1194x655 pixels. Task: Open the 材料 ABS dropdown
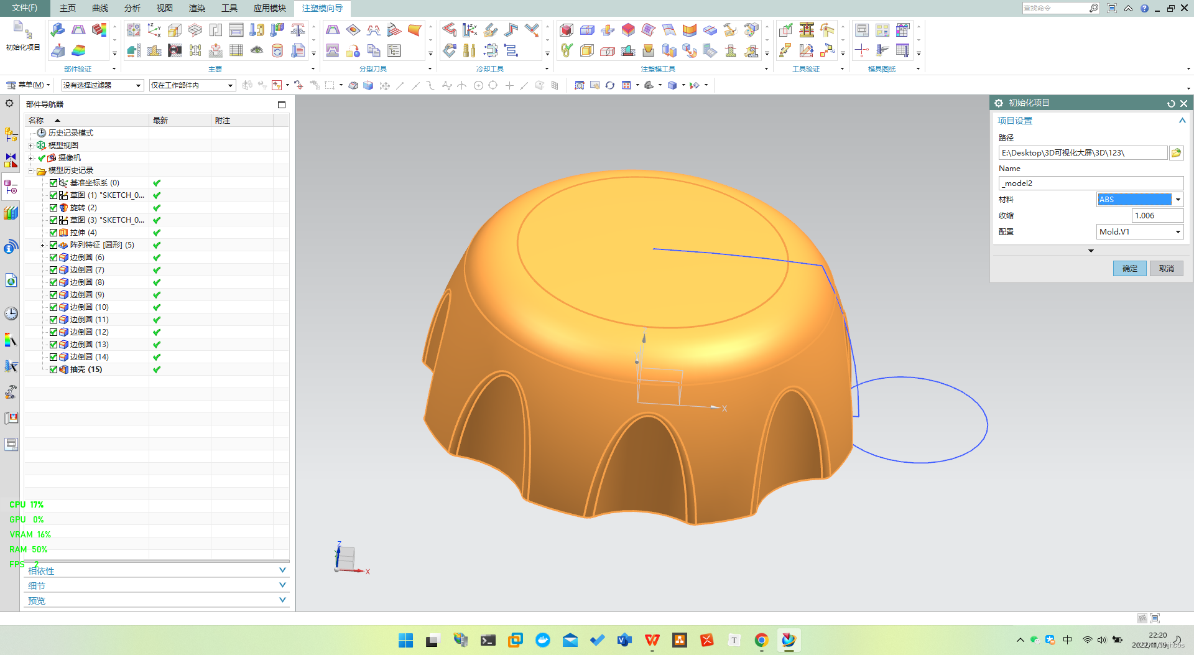(1177, 200)
